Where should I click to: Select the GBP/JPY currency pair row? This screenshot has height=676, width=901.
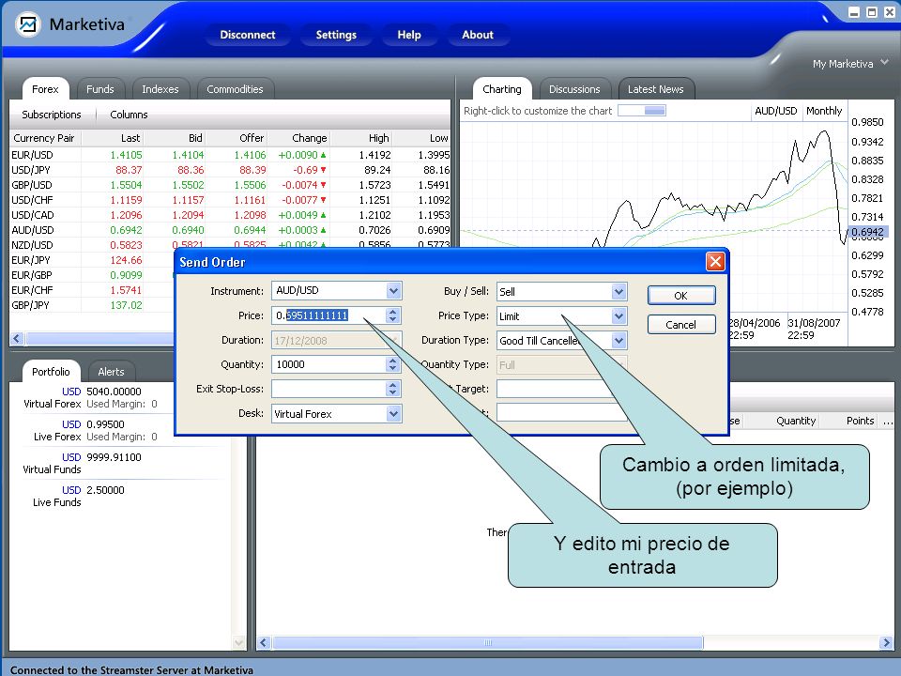click(x=92, y=304)
